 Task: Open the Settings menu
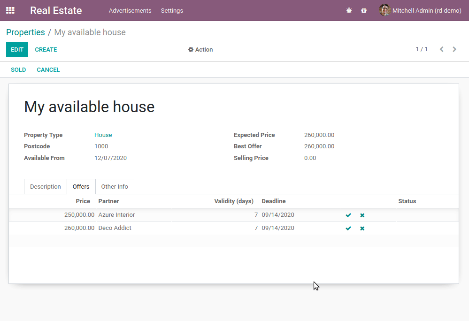click(x=172, y=10)
